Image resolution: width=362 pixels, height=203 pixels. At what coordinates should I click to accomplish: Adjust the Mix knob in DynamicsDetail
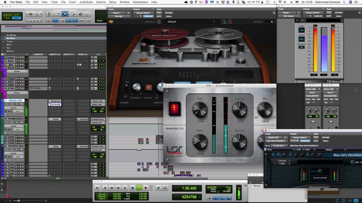click(x=265, y=109)
